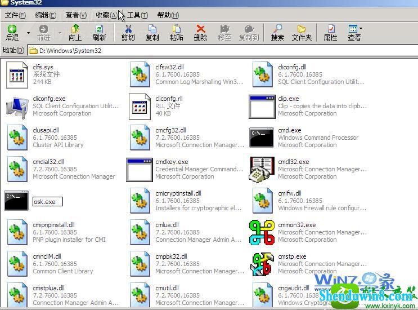Image resolution: width=418 pixels, height=310 pixels.
Task: Open the 帮助(H) menu
Action: click(x=168, y=15)
